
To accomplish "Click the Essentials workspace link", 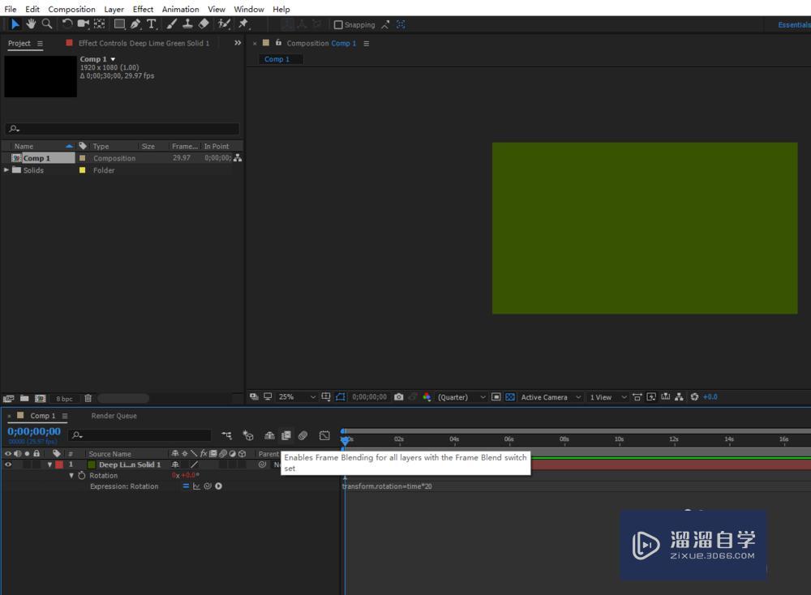I will [794, 25].
